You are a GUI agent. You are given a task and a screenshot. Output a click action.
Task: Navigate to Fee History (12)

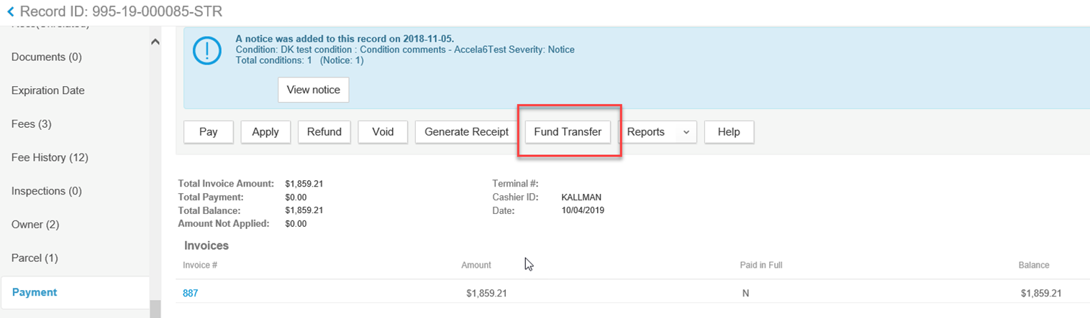click(48, 157)
